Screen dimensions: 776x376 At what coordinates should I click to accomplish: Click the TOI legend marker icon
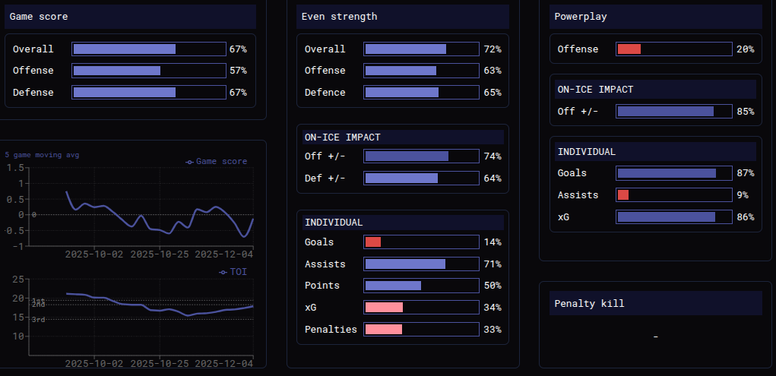pyautogui.click(x=223, y=272)
